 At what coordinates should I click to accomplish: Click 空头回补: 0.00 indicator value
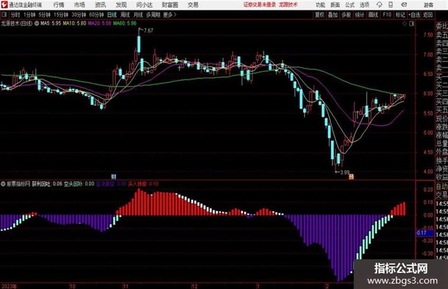point(79,184)
